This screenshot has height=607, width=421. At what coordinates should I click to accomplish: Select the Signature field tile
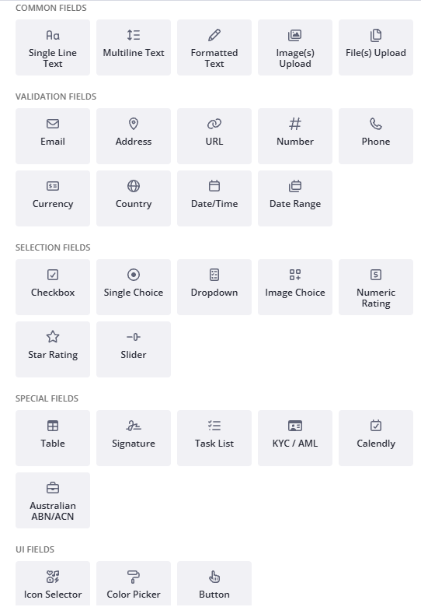[x=134, y=438]
